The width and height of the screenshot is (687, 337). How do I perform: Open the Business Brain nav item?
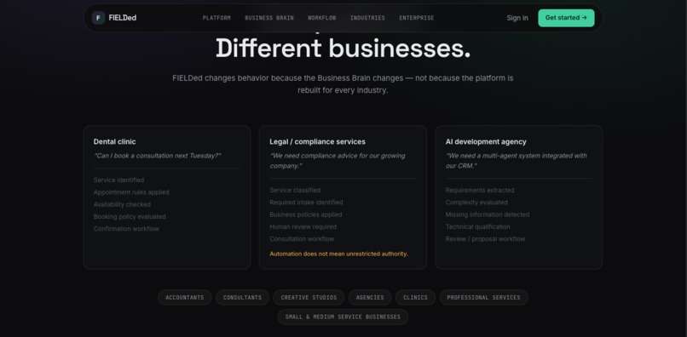[269, 18]
